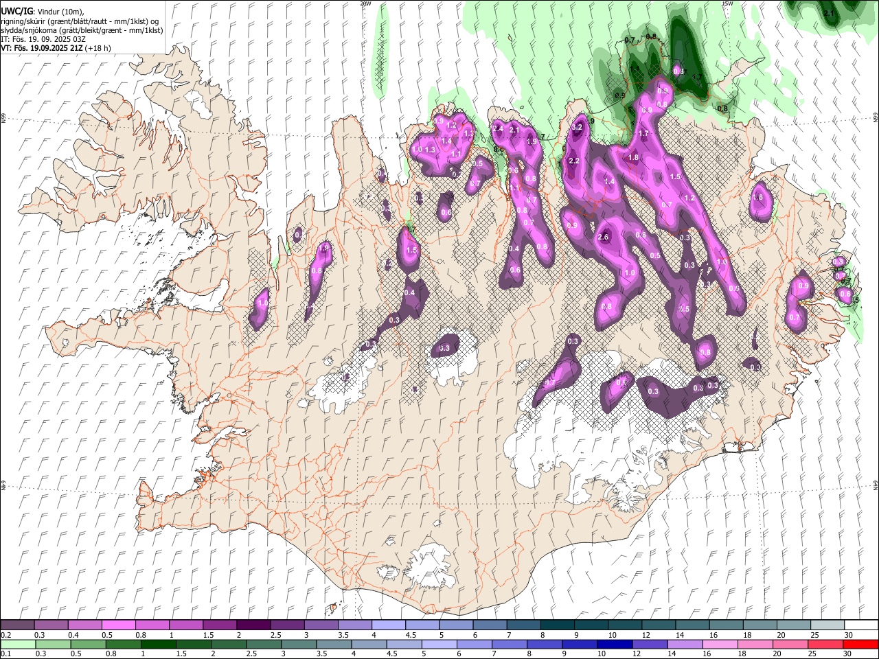The width and height of the screenshot is (879, 659).
Task: Click the '0.4' legend scale label
Action: 73,635
